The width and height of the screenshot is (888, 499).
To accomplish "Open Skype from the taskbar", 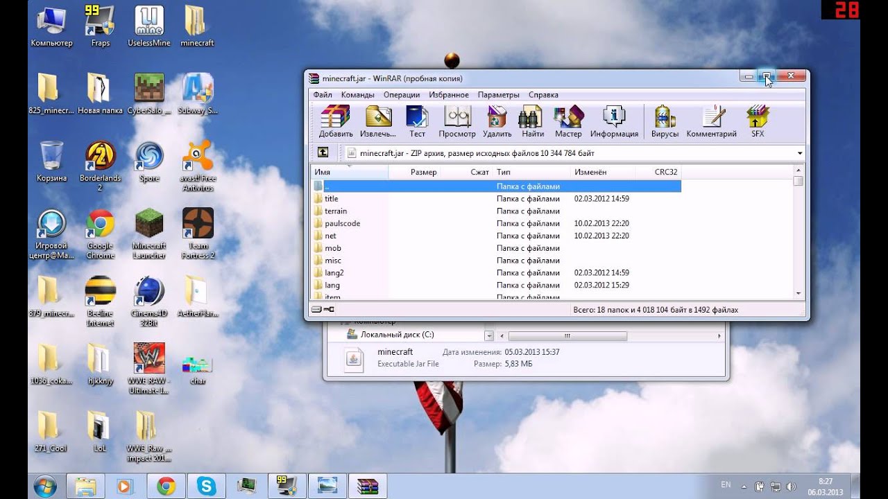I will 206,487.
